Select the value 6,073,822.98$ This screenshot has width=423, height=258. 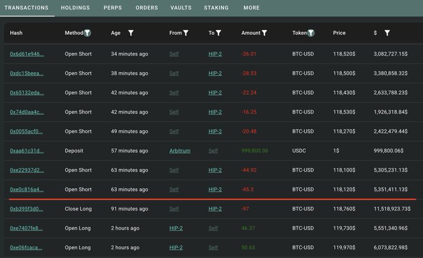[x=391, y=247]
